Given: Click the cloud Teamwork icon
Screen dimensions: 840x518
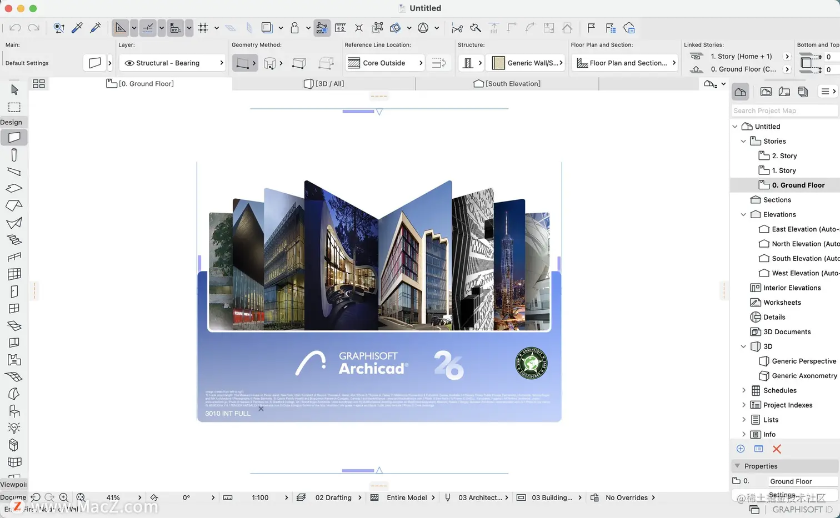Looking at the screenshot, I should [629, 28].
